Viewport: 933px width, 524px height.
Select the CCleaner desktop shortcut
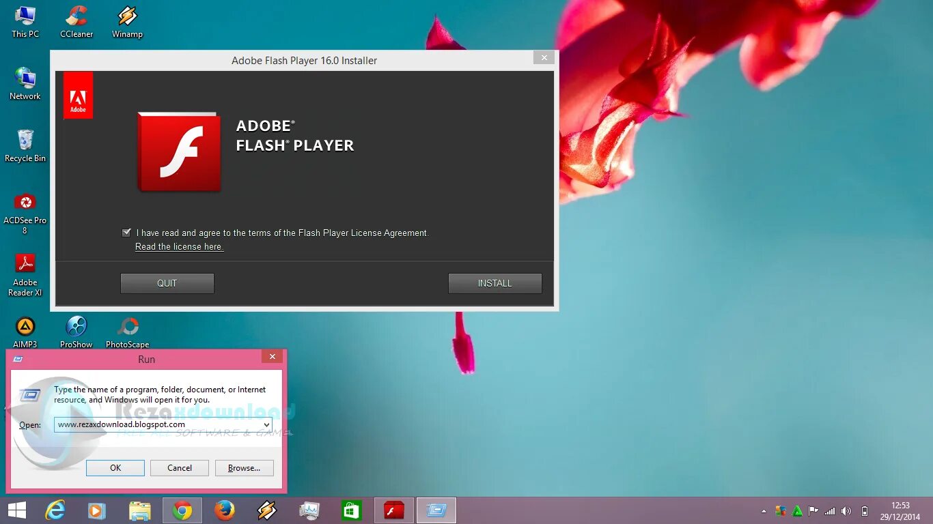76,22
